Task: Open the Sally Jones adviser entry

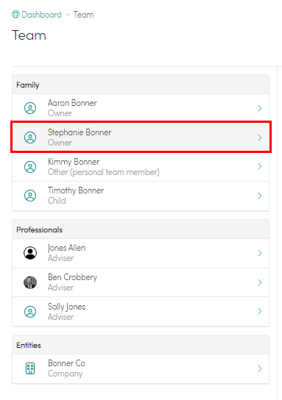Action: [x=141, y=311]
